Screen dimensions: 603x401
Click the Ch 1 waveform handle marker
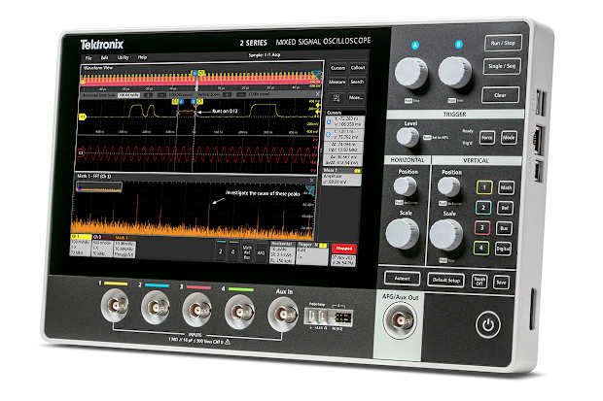pos(83,117)
